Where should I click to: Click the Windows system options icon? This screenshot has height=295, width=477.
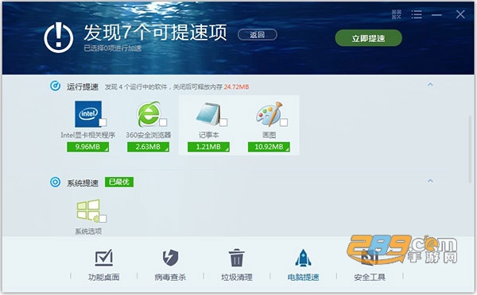[88, 210]
